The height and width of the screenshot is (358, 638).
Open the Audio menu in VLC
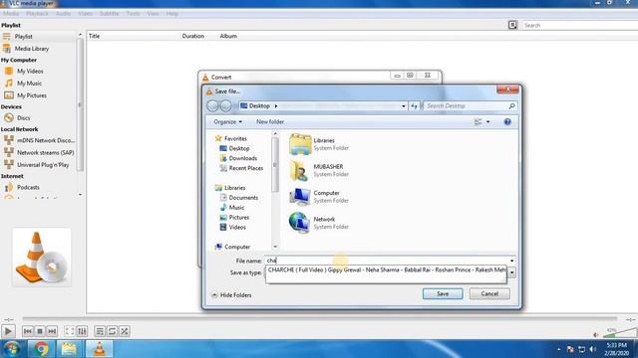pos(63,13)
